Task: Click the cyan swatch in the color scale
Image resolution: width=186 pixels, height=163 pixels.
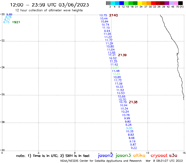Action: pos(113,3)
